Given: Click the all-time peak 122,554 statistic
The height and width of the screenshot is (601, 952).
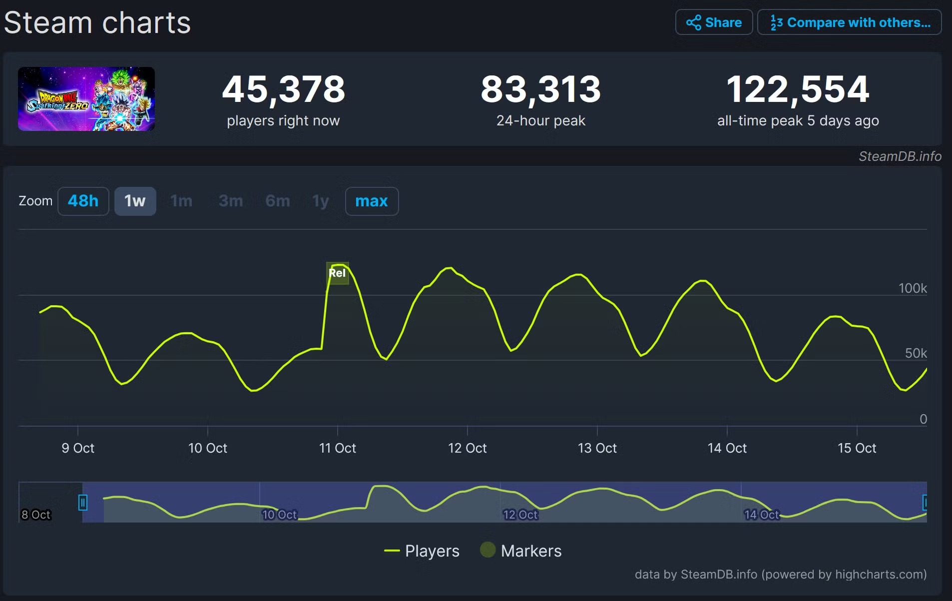Looking at the screenshot, I should 798,89.
